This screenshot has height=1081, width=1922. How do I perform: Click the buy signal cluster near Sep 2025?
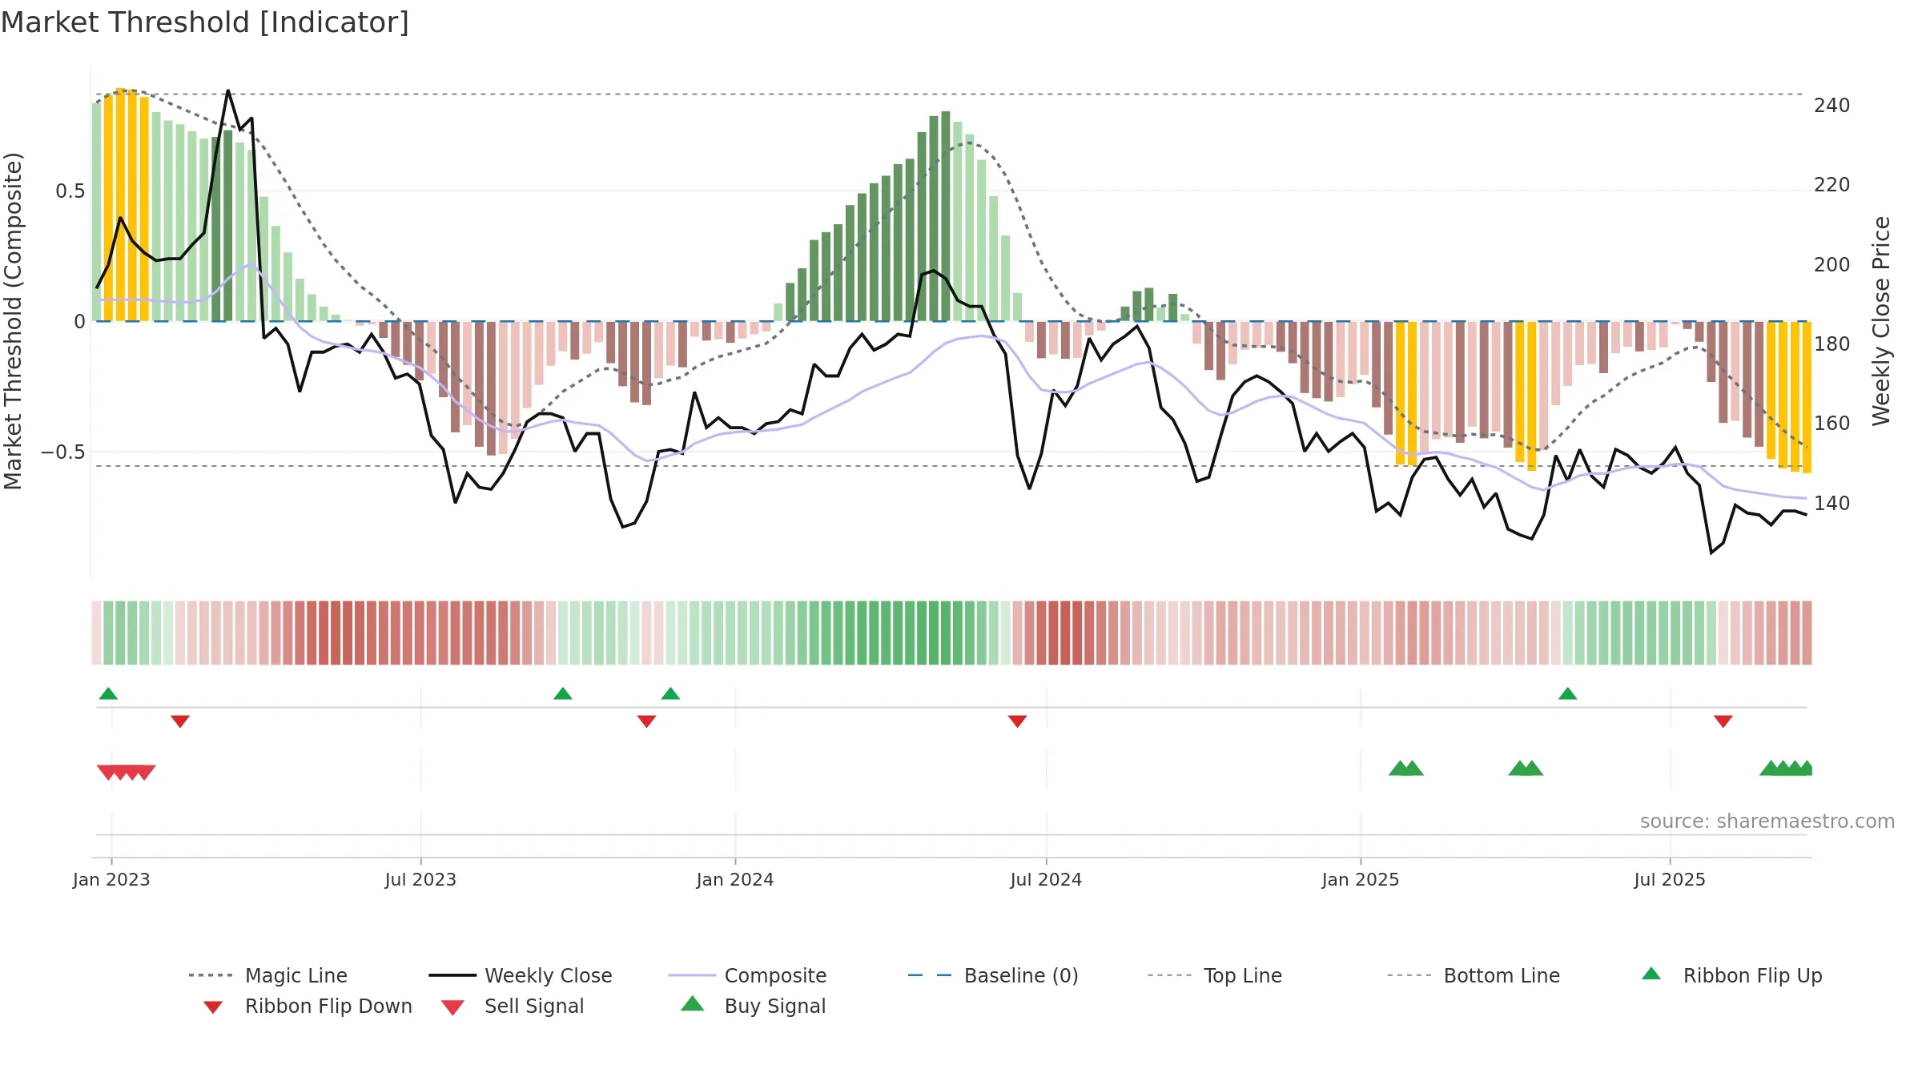point(1787,768)
